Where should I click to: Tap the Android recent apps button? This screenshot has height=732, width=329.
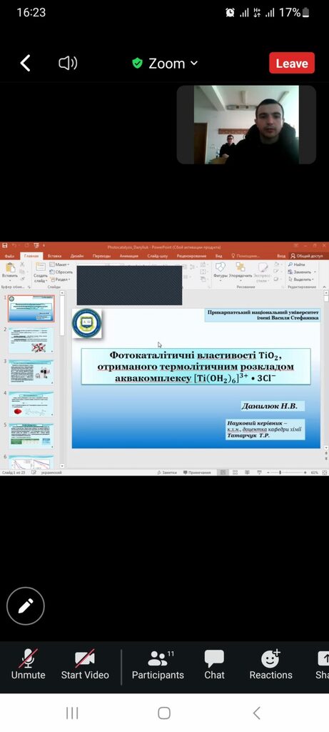(72, 713)
